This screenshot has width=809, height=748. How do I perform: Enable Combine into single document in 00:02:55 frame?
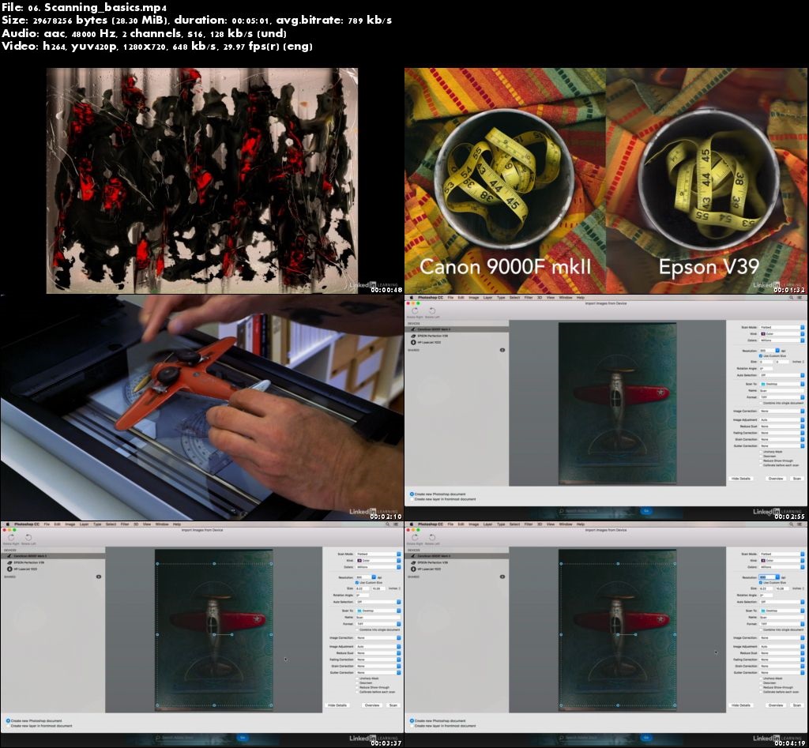[761, 403]
